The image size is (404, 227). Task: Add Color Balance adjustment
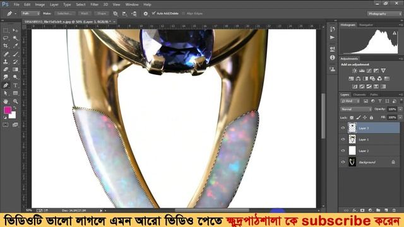(x=358, y=78)
